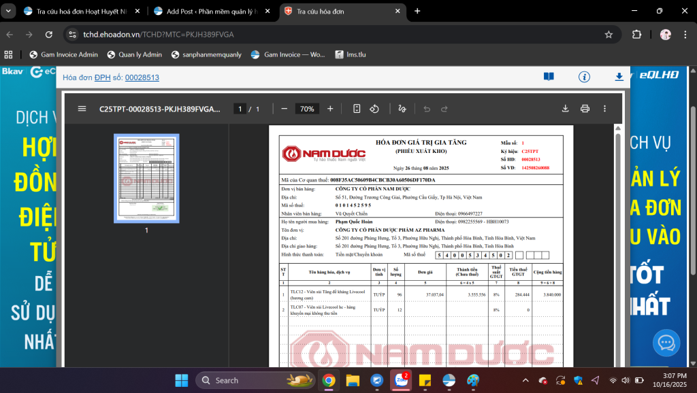Click the blue book icon above viewer
Viewport: 697px width, 393px height.
549,77
